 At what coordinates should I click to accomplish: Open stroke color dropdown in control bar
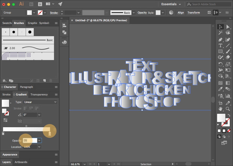[45, 13]
